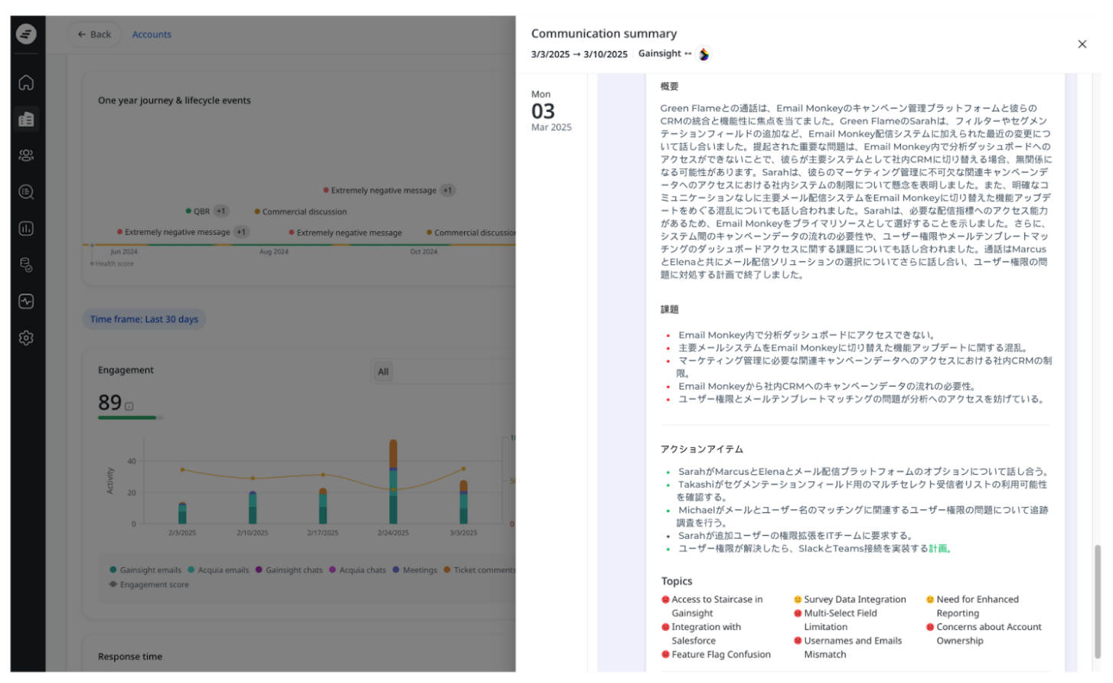
Task: Select the Aug 2024 Commercial discussion event
Action: pyautogui.click(x=300, y=212)
